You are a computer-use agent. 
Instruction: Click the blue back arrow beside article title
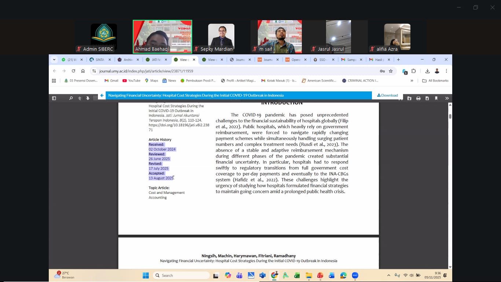[102, 95]
